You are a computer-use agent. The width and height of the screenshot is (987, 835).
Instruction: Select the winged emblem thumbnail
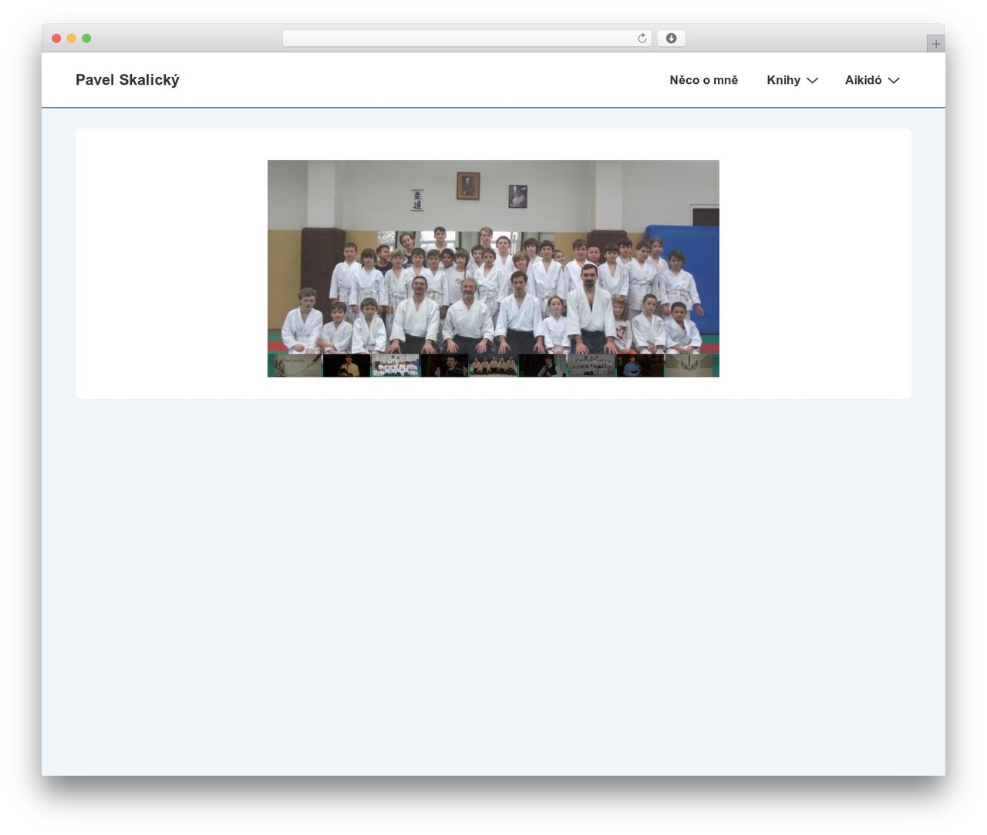[689, 365]
